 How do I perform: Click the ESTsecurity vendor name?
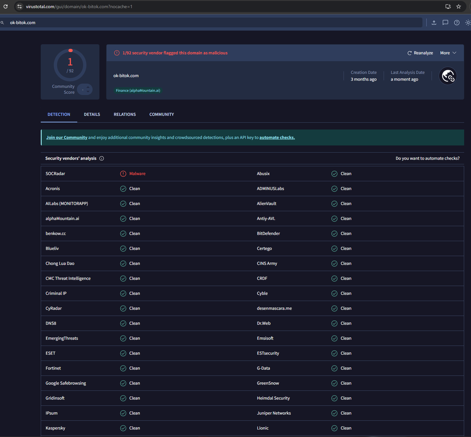click(268, 353)
